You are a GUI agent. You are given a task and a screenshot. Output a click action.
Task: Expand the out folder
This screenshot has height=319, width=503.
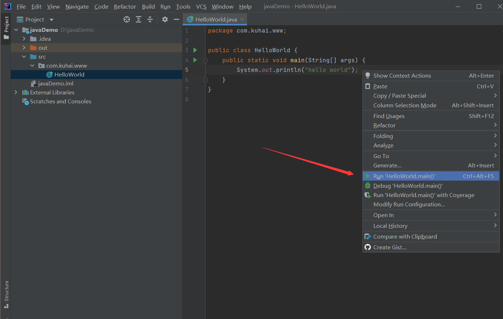(x=24, y=48)
